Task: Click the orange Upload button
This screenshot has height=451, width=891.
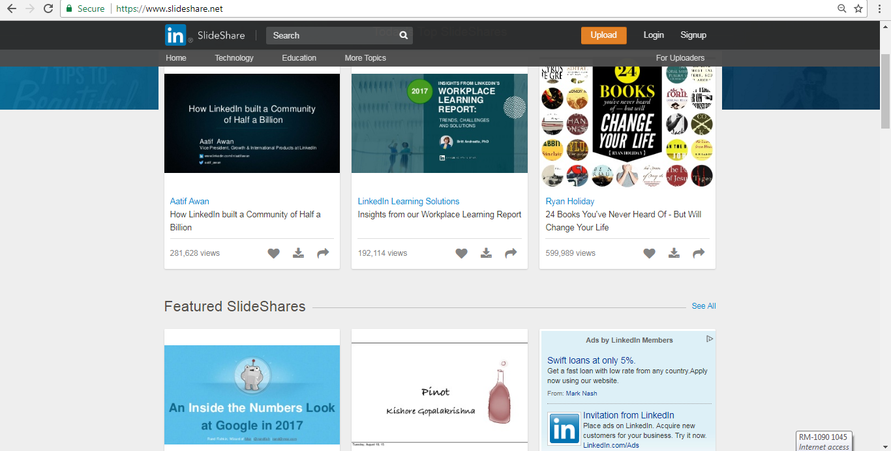Action: [x=604, y=35]
